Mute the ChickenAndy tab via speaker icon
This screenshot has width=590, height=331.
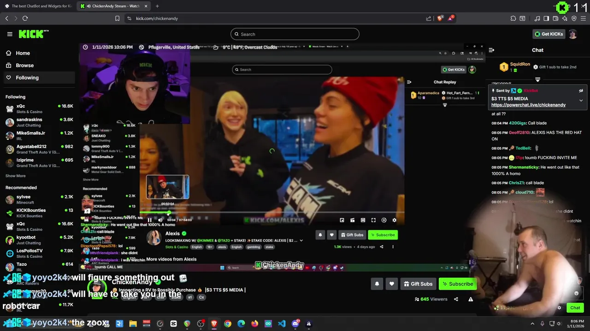click(x=88, y=6)
